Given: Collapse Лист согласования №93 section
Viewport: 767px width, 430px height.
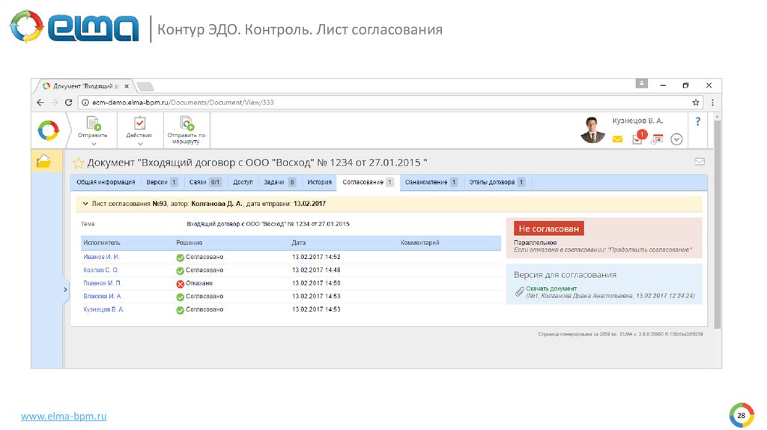Looking at the screenshot, I should (85, 204).
